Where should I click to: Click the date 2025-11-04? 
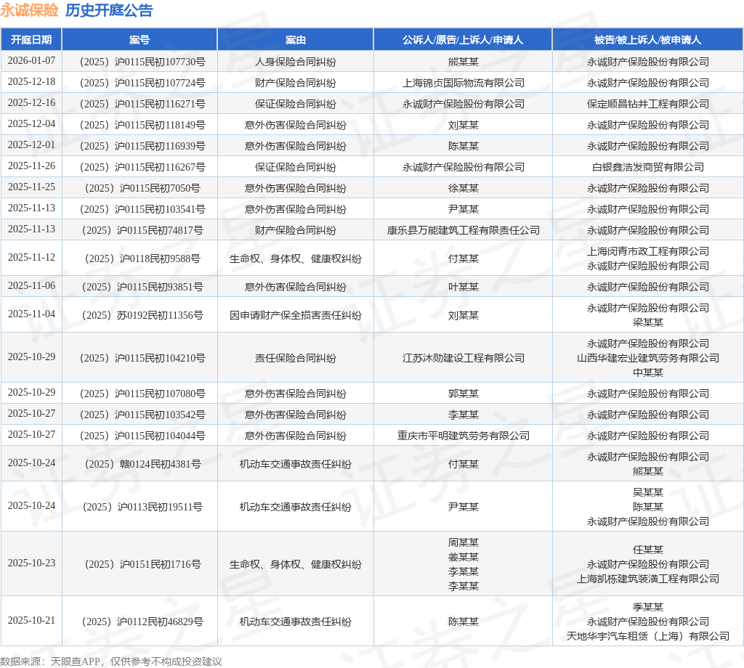click(31, 314)
